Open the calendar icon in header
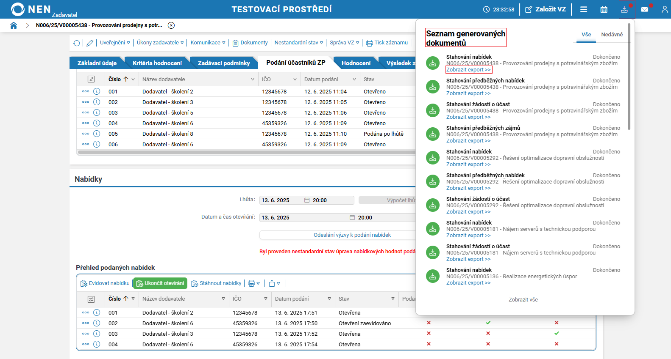This screenshot has height=359, width=671. coord(604,9)
